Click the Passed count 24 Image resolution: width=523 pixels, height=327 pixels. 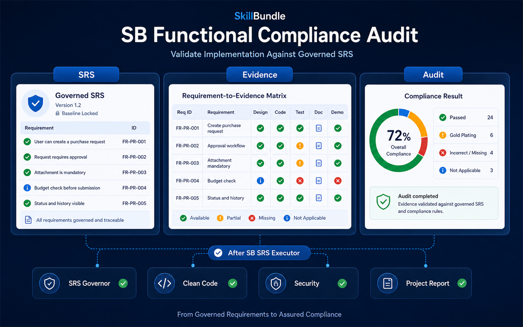pos(490,117)
